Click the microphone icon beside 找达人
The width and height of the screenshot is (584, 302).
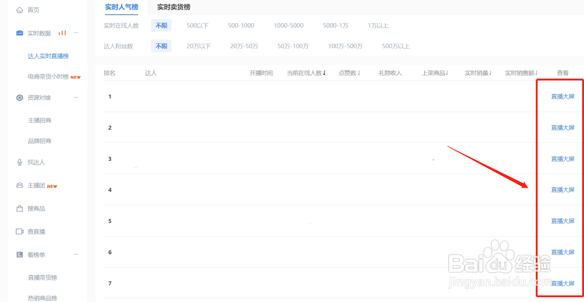(x=20, y=162)
